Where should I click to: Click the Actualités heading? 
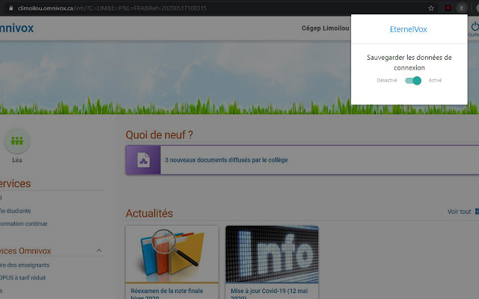(150, 213)
